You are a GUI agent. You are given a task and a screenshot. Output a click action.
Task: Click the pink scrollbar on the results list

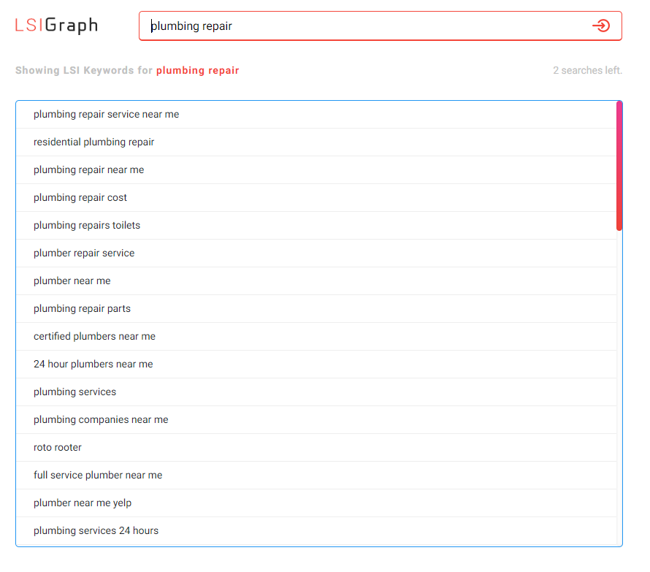(x=618, y=164)
